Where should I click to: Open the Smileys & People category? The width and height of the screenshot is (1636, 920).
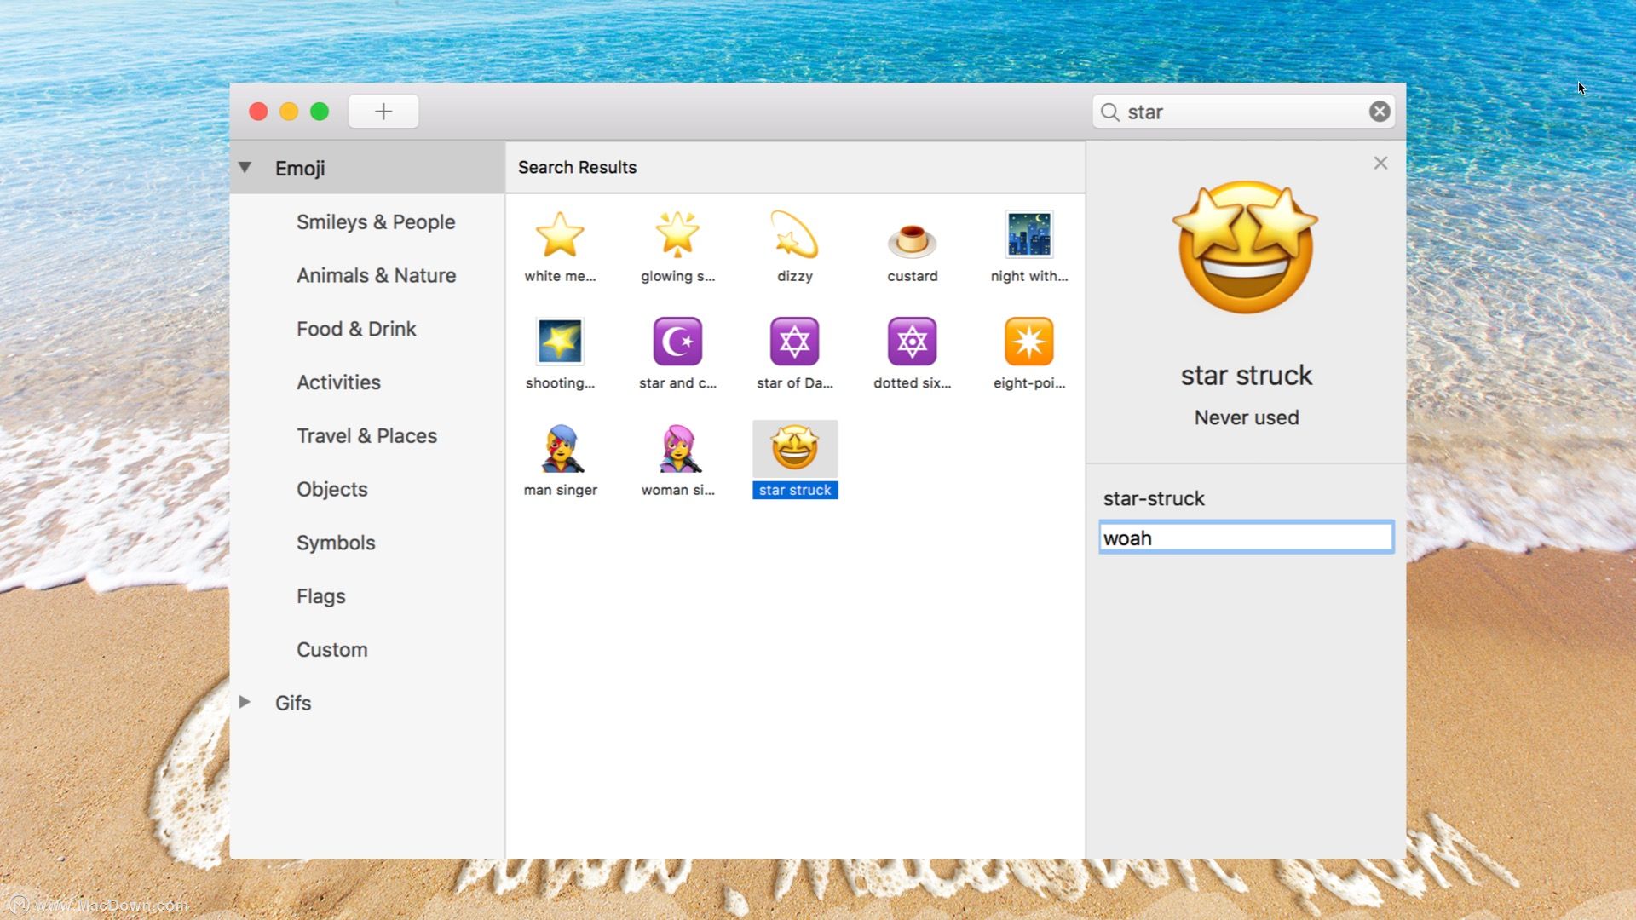pos(376,222)
